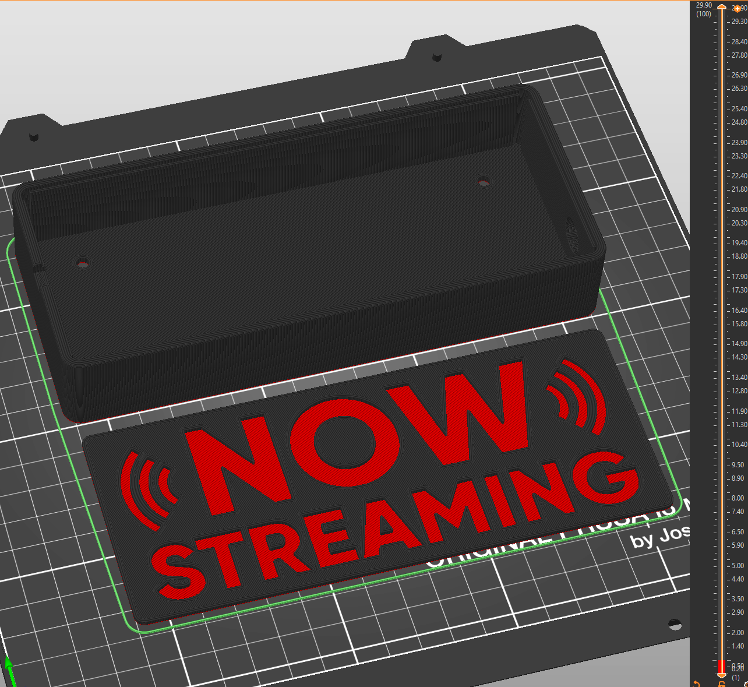Click the revert arrow below the layer slider
The image size is (748, 687).
pos(697,683)
